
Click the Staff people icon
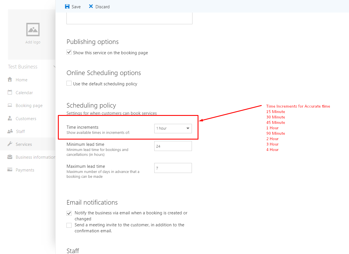(10, 131)
